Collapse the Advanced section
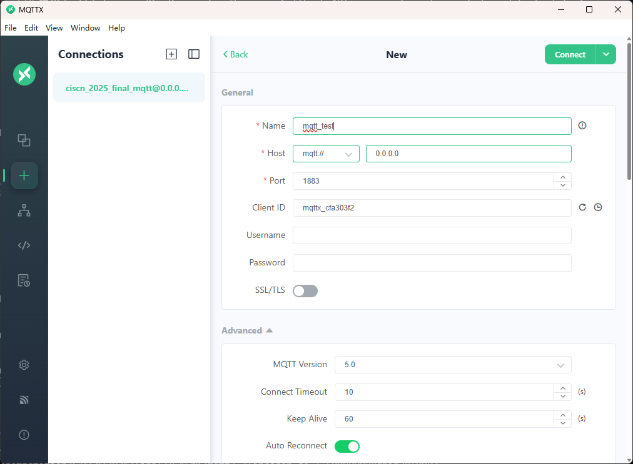This screenshot has width=633, height=464. click(247, 331)
